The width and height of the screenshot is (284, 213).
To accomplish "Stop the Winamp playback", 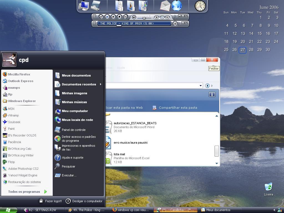I will [x=119, y=17].
